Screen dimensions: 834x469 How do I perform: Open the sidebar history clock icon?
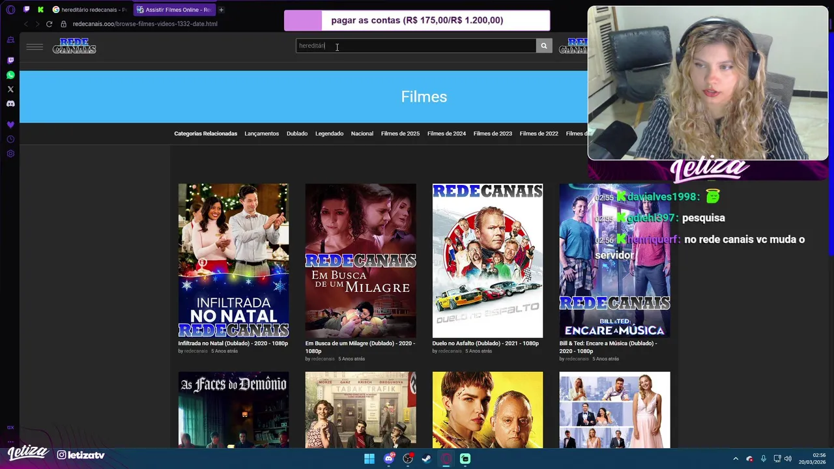[10, 139]
